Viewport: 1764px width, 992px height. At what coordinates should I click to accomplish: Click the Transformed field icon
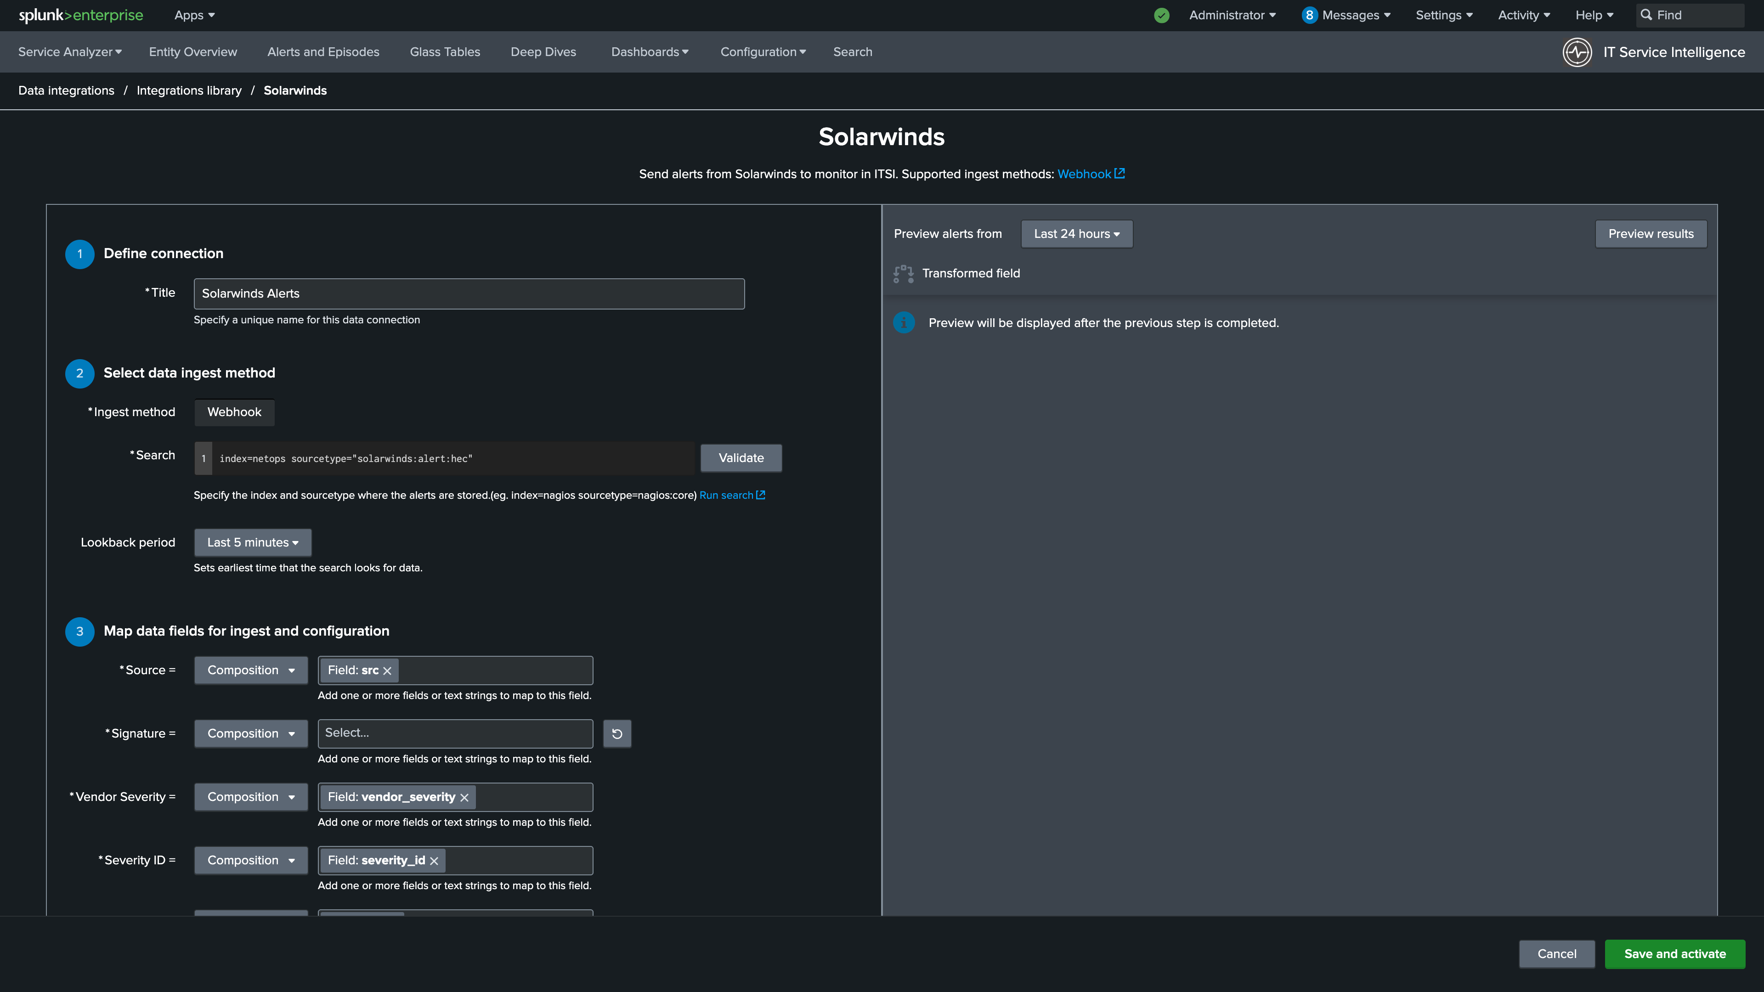(903, 274)
